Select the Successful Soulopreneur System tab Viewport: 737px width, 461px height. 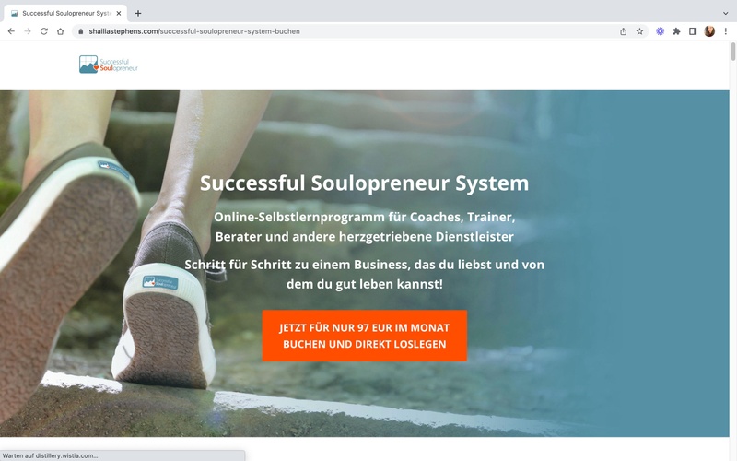pyautogui.click(x=65, y=13)
